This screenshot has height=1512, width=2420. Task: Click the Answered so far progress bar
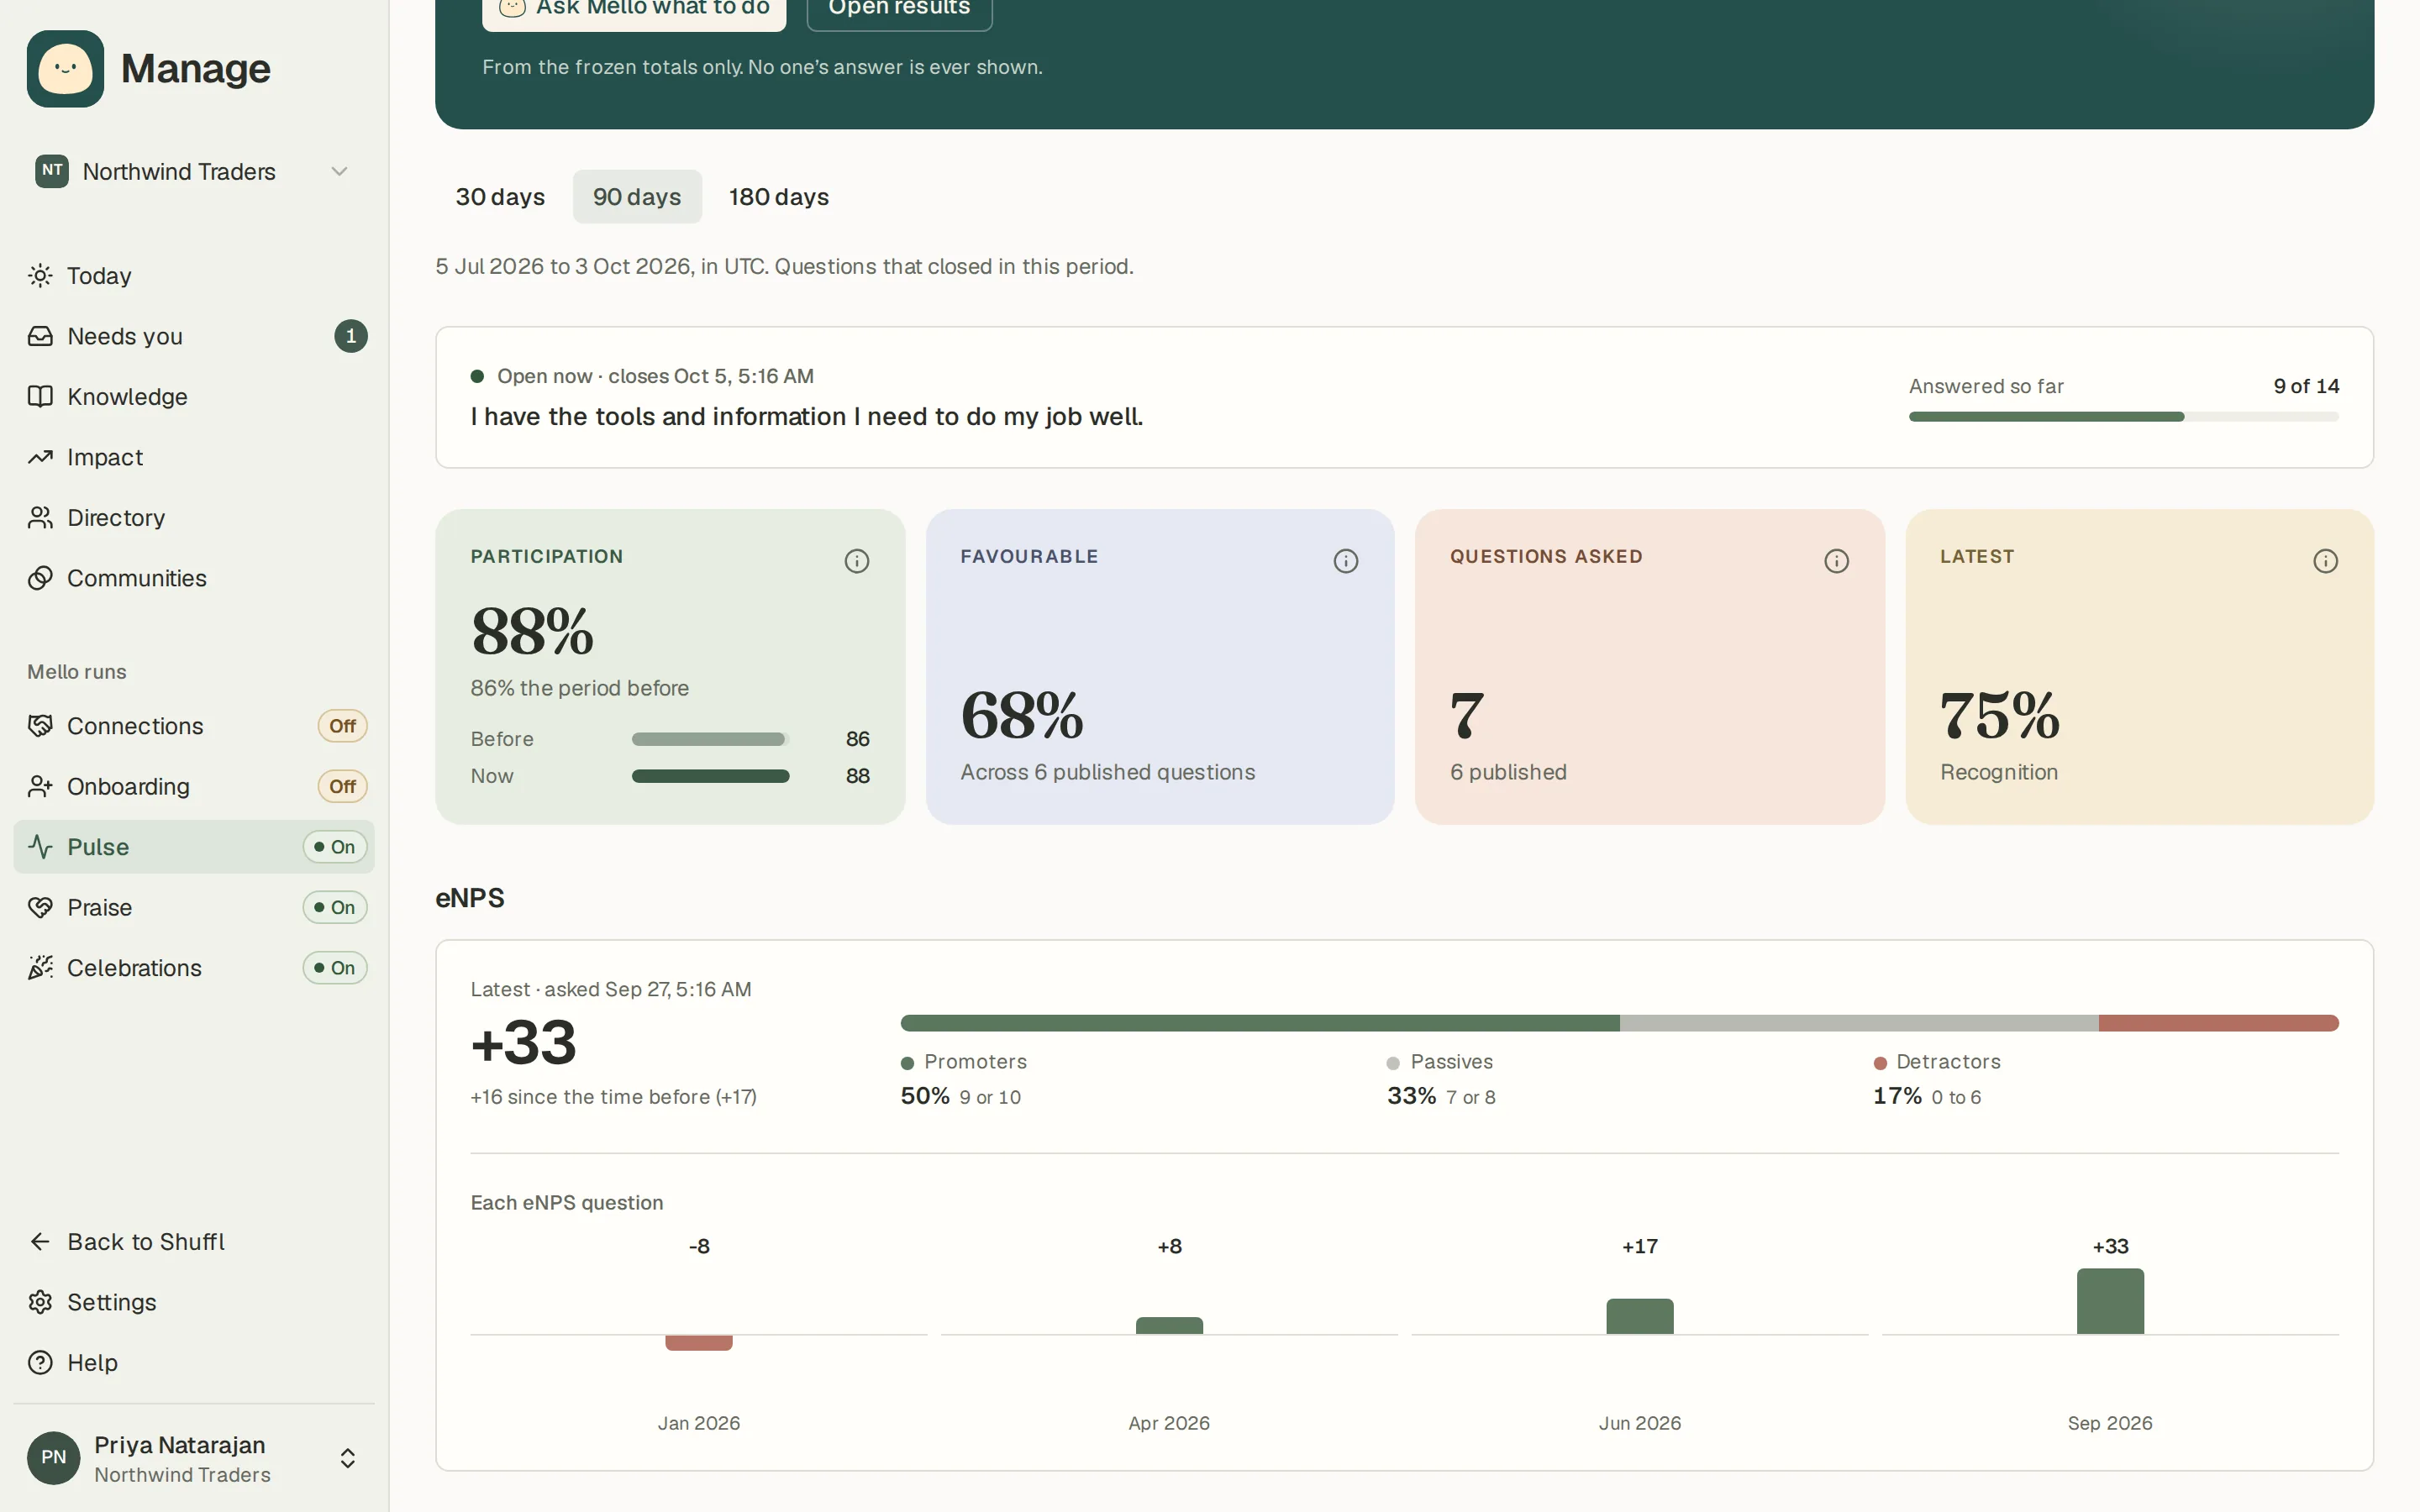pyautogui.click(x=2124, y=417)
